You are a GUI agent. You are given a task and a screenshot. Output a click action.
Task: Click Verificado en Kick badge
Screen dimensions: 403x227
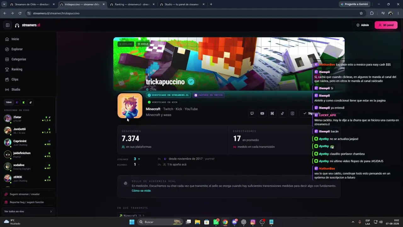(163, 102)
